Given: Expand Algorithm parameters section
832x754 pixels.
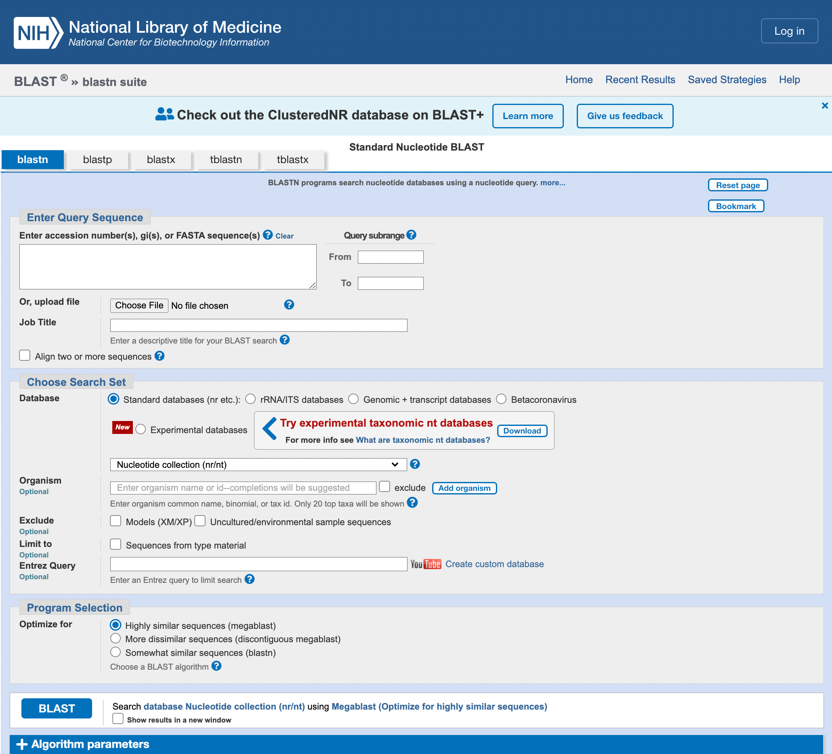Looking at the screenshot, I should point(416,744).
